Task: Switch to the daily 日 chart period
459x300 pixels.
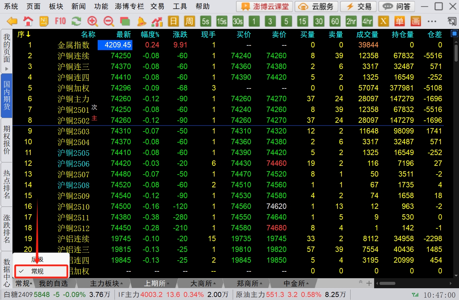Action: click(x=173, y=22)
